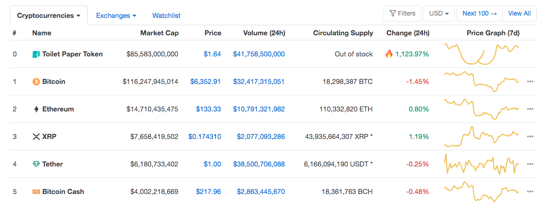The width and height of the screenshot is (550, 205).
Task: Click the market cap $85,583,000,000
Action: 152,54
